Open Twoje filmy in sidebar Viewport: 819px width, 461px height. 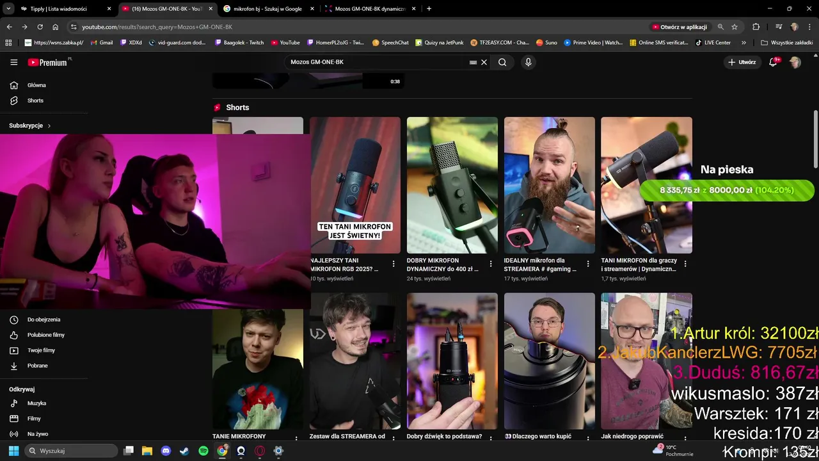click(41, 350)
